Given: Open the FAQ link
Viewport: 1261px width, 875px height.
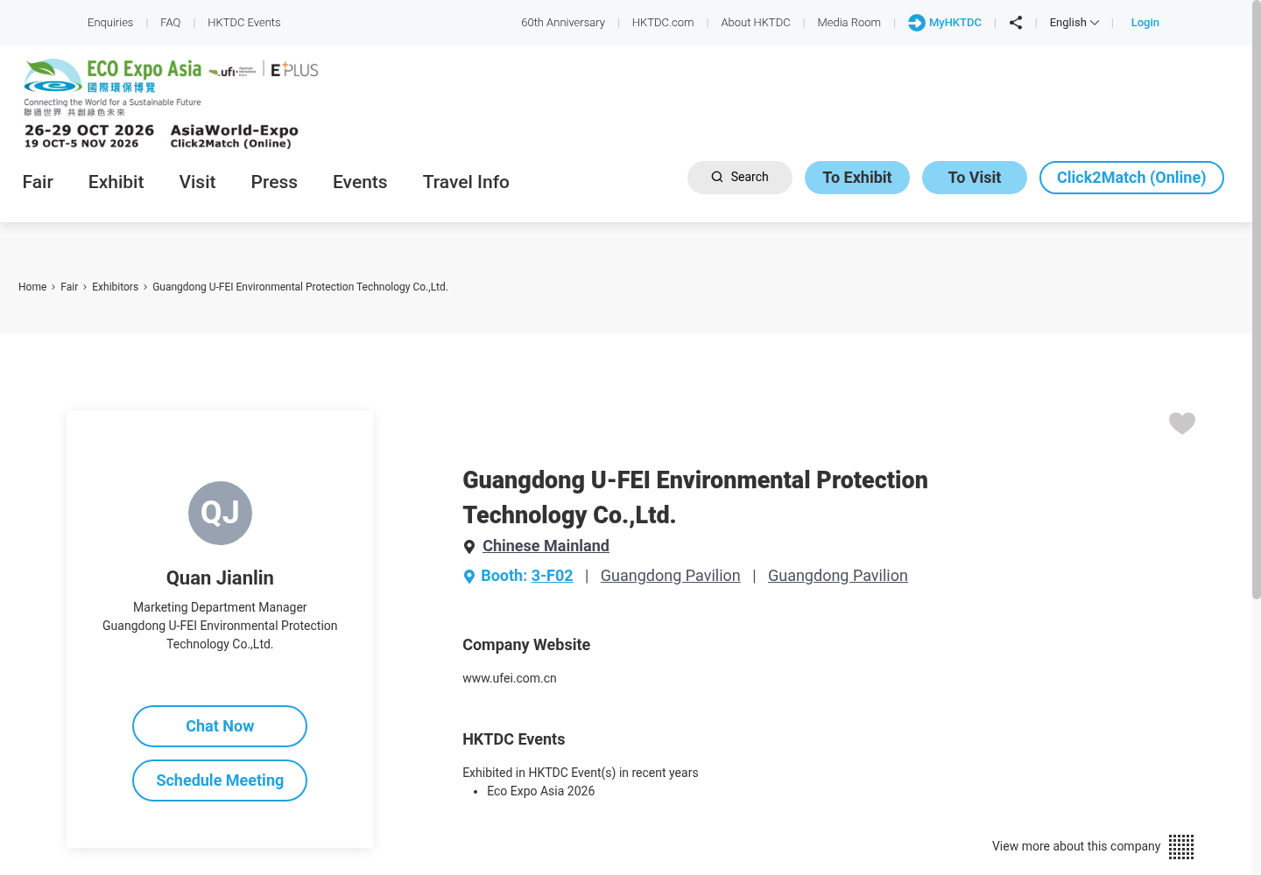Looking at the screenshot, I should coord(171,23).
